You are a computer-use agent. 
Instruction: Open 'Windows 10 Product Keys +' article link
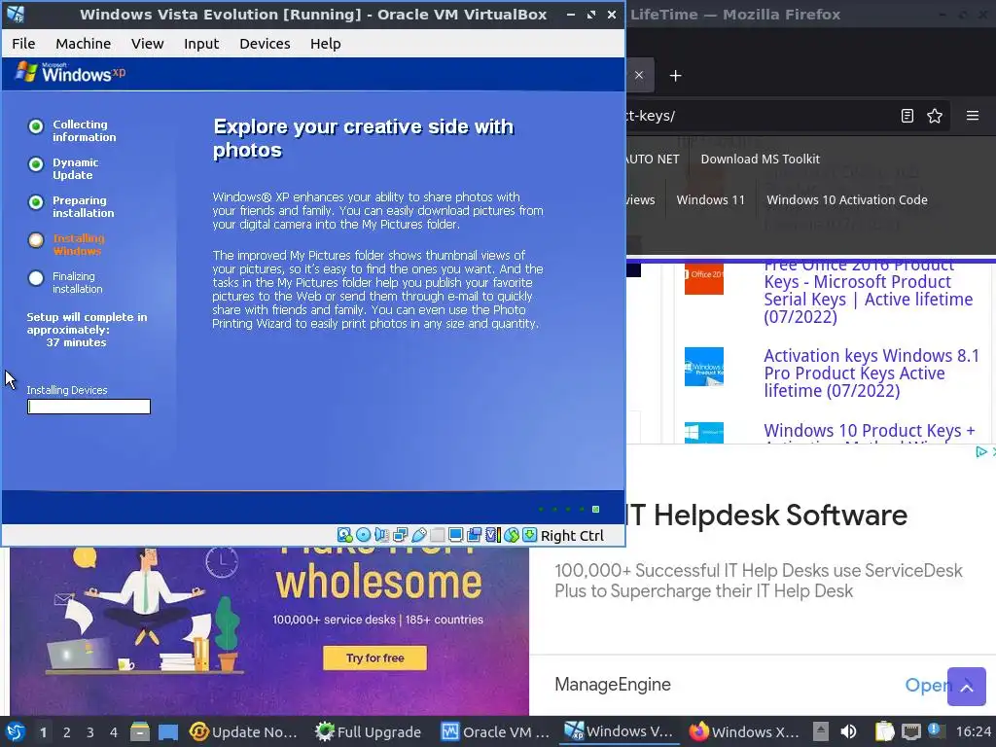[x=869, y=431]
